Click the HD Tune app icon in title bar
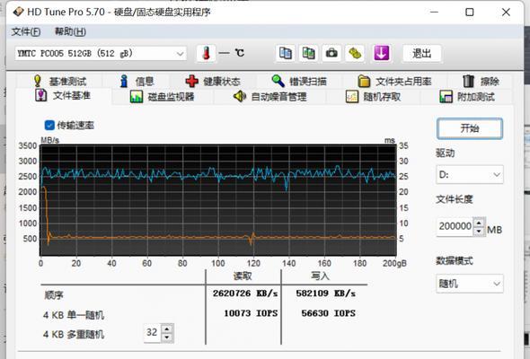Image resolution: width=530 pixels, height=359 pixels. [18, 12]
